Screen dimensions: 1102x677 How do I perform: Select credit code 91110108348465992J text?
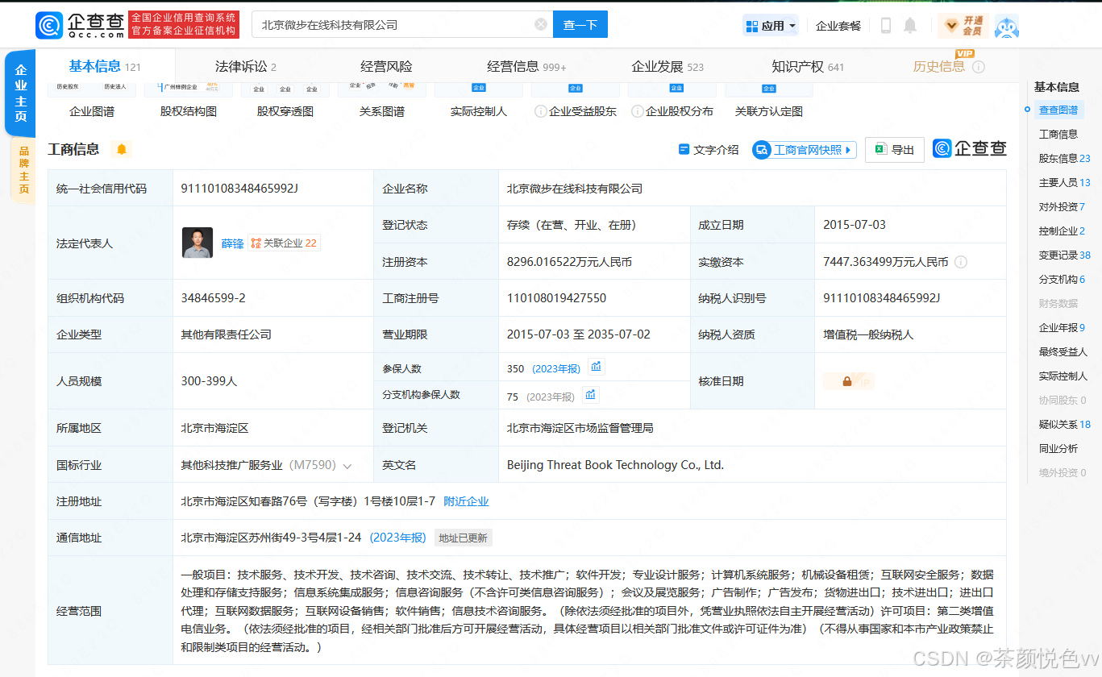pyautogui.click(x=239, y=189)
